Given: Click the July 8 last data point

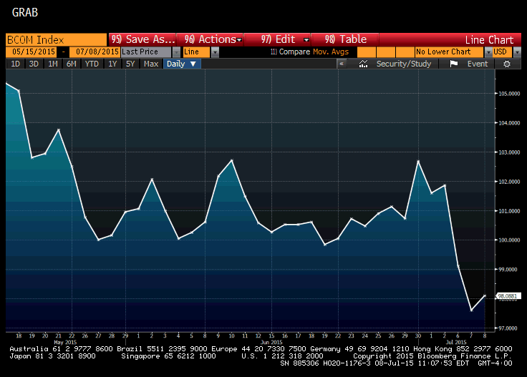Looking at the screenshot, I should pyautogui.click(x=485, y=295).
